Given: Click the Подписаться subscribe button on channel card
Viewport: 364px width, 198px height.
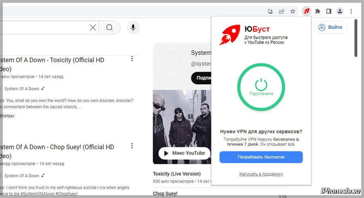Looking at the screenshot, I should [x=201, y=78].
